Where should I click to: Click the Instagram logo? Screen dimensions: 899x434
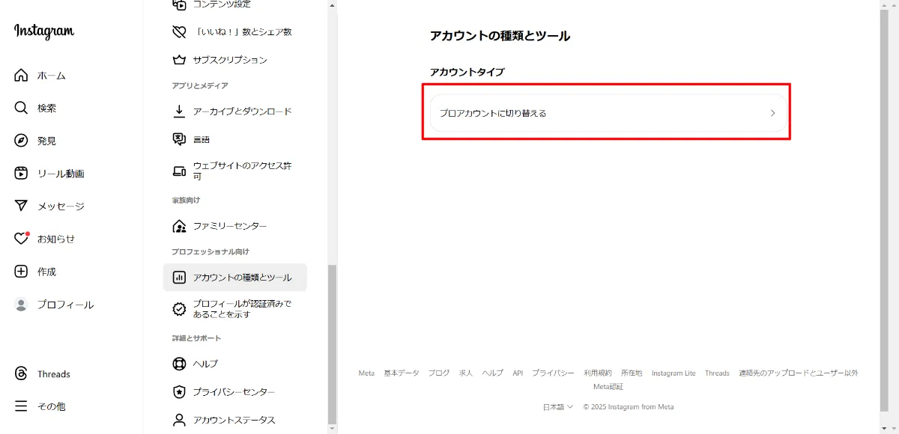point(43,31)
